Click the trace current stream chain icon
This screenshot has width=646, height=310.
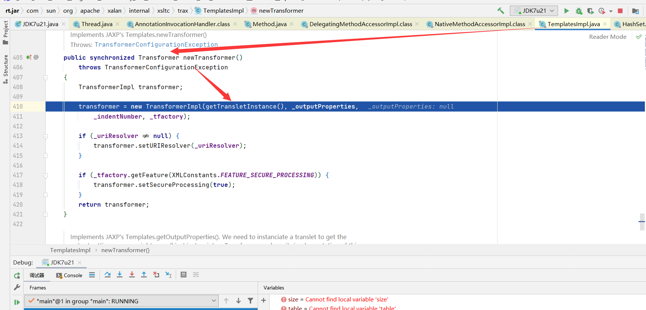click(196, 275)
